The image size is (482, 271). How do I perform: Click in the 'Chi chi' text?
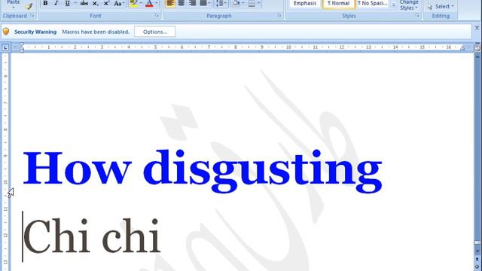(92, 236)
